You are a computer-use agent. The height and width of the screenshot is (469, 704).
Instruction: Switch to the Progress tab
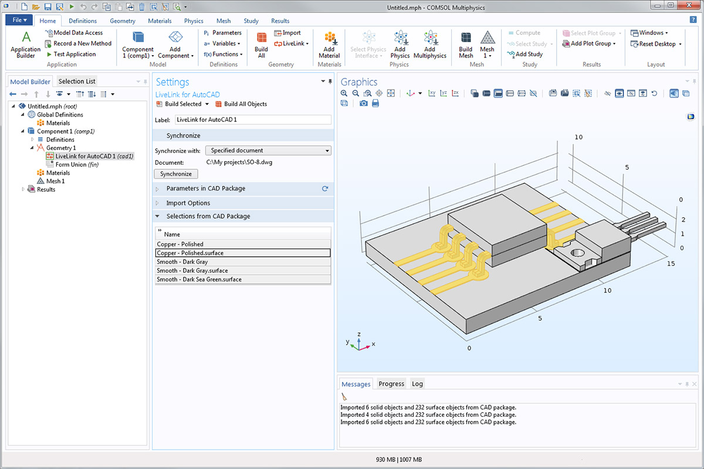[x=391, y=384]
